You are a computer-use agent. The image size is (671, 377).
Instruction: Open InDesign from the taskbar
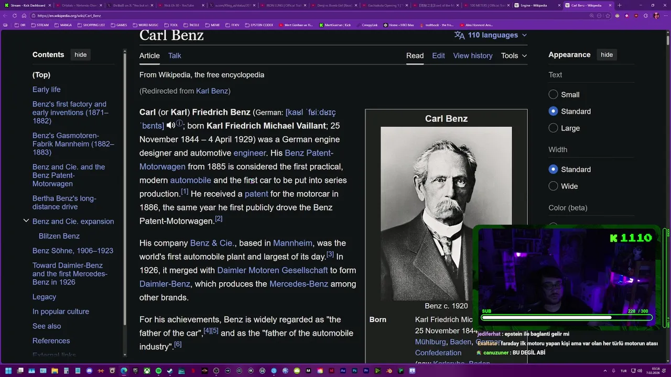[331, 371]
